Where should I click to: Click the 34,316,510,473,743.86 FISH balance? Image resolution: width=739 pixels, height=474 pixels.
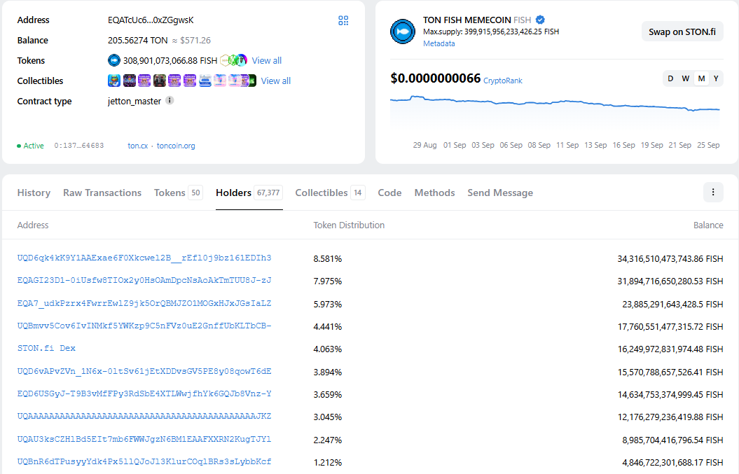670,258
